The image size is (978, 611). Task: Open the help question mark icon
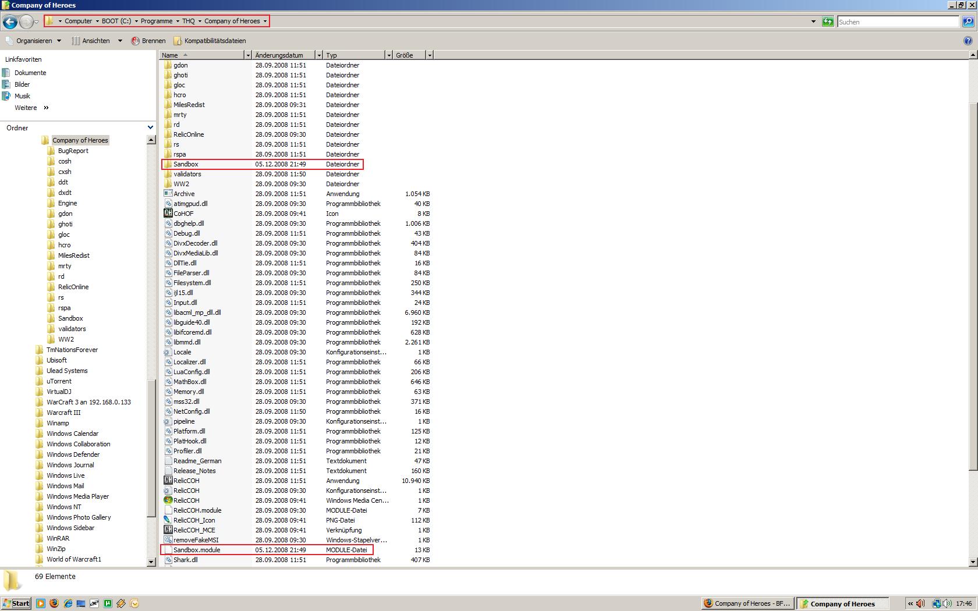pos(968,41)
